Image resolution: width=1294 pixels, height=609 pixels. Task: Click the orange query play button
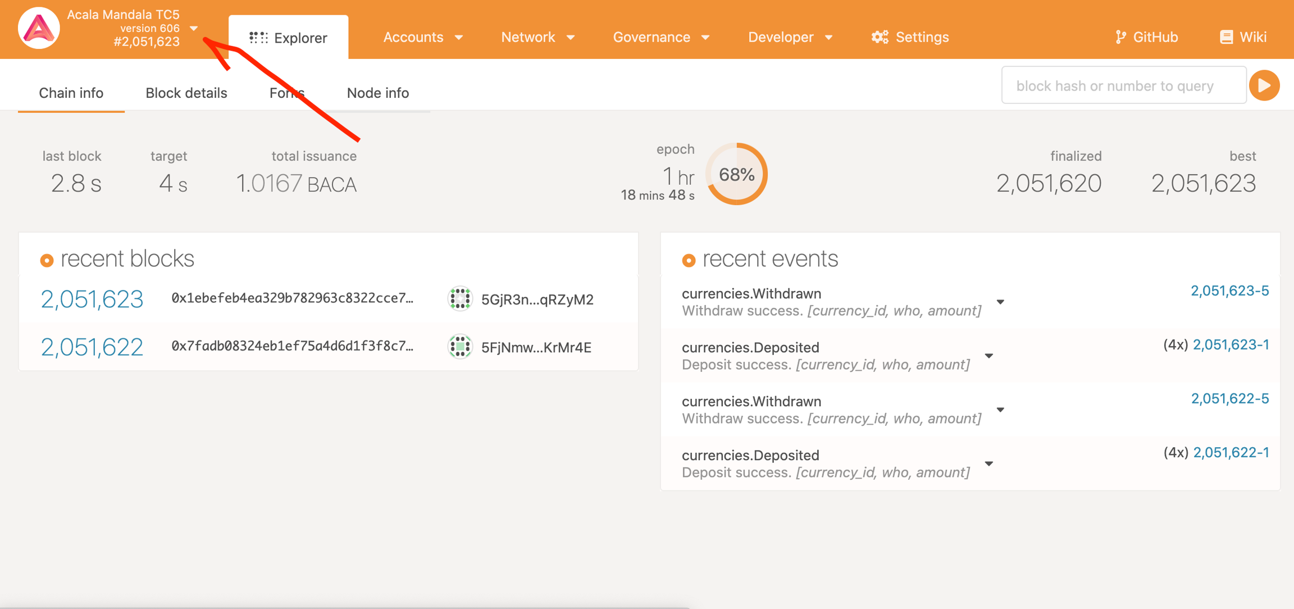click(1264, 85)
